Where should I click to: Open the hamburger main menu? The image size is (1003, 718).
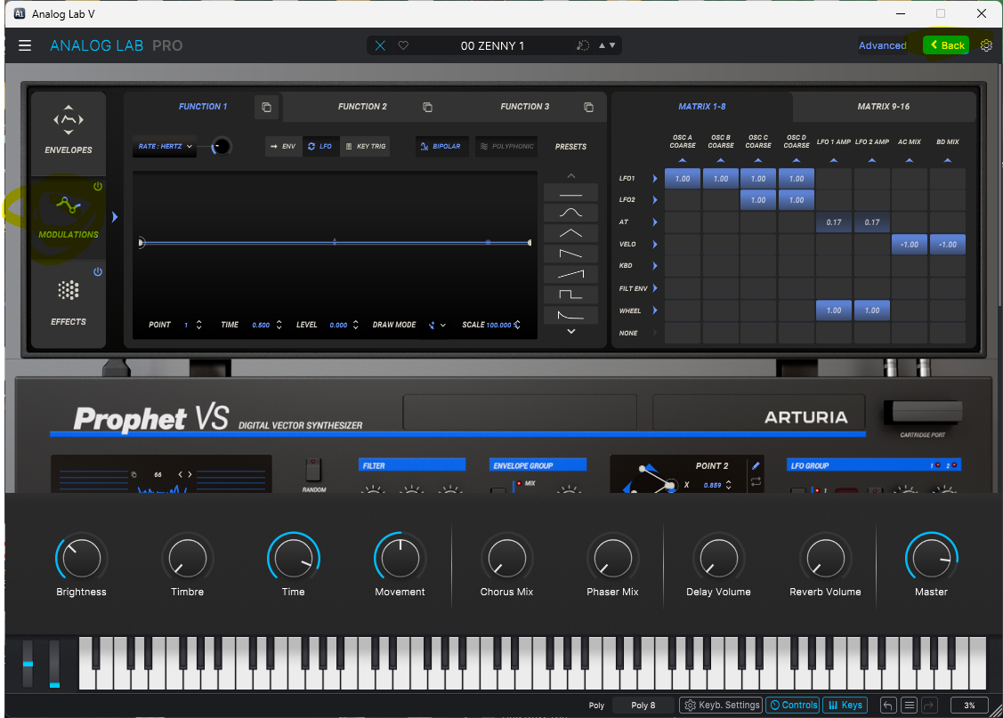pos(25,45)
